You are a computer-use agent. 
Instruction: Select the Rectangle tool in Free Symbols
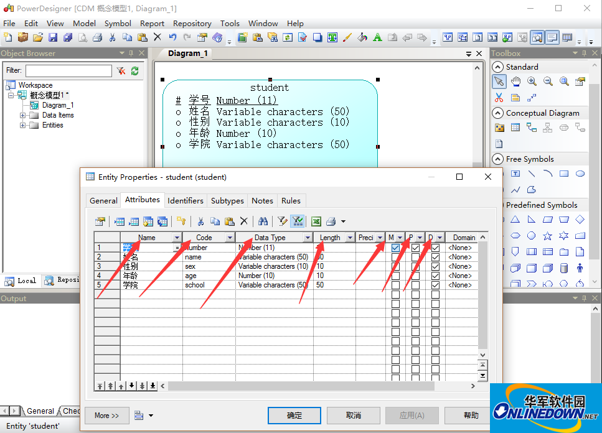click(x=564, y=174)
